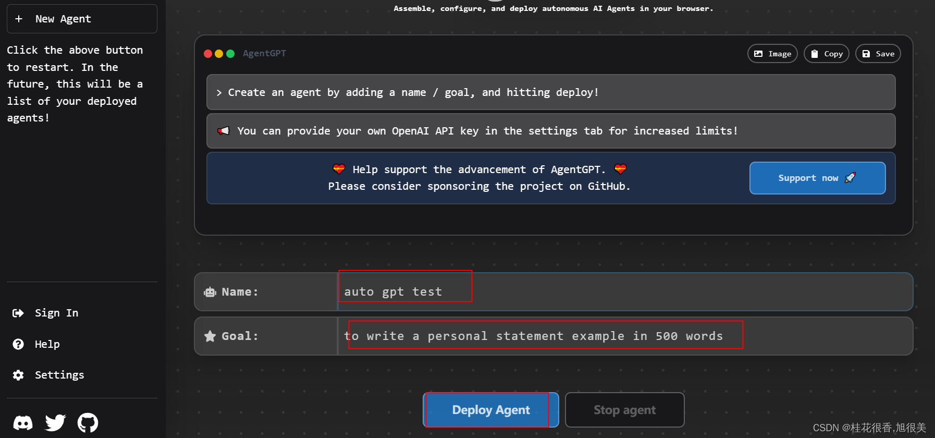Click the Copy button

[827, 54]
